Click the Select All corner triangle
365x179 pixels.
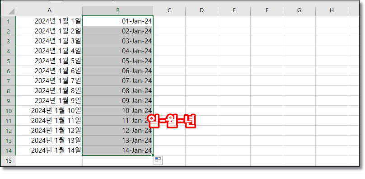(x=8, y=11)
